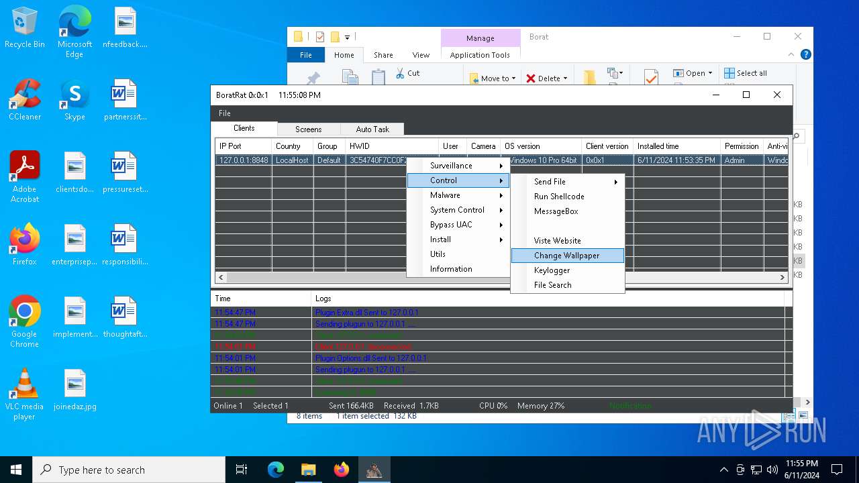Open File Explorer from the taskbar

click(308, 470)
